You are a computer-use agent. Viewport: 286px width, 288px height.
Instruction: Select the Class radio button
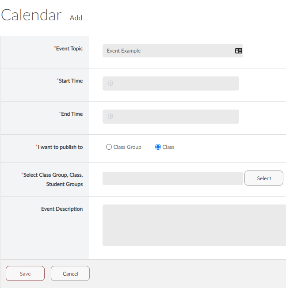coord(158,147)
